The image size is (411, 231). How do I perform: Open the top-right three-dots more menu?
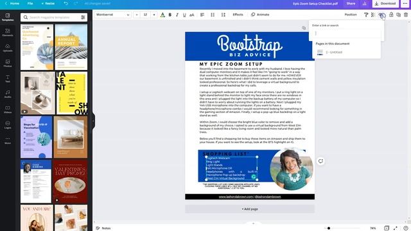click(x=405, y=4)
